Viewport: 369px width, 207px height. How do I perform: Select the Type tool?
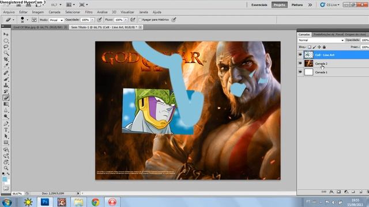[6, 130]
